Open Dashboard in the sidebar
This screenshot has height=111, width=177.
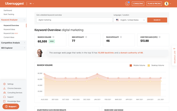8,10
